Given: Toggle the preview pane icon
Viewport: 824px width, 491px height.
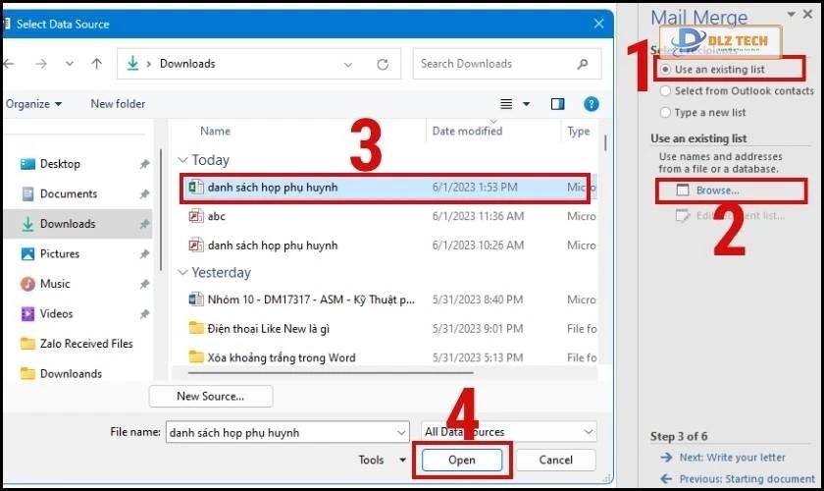Looking at the screenshot, I should click(x=557, y=104).
